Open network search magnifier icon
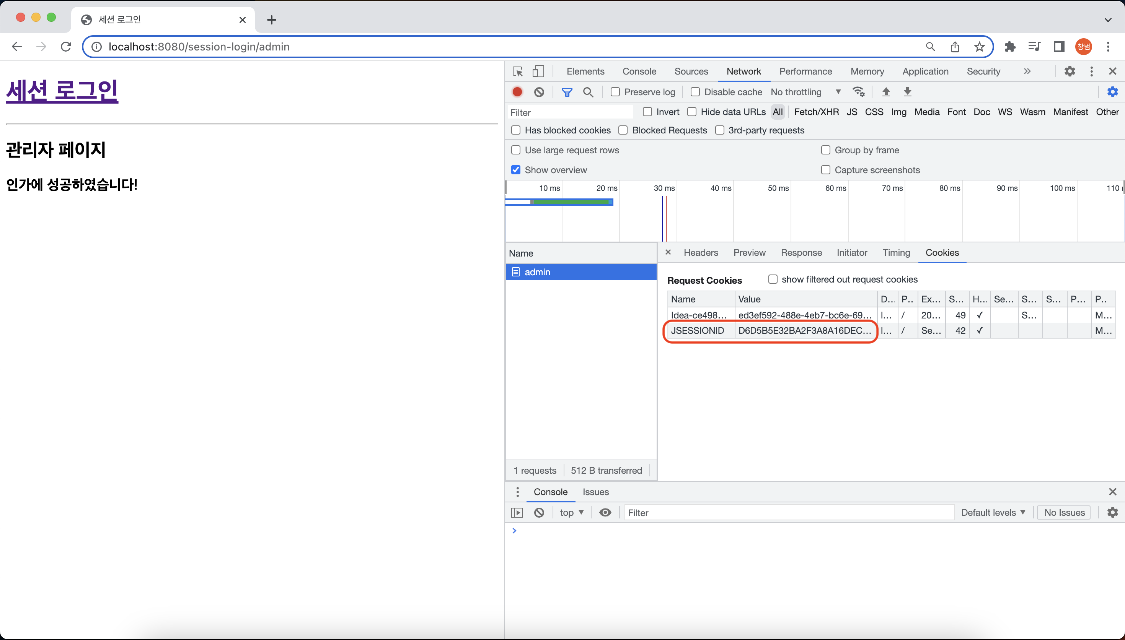 coord(588,92)
